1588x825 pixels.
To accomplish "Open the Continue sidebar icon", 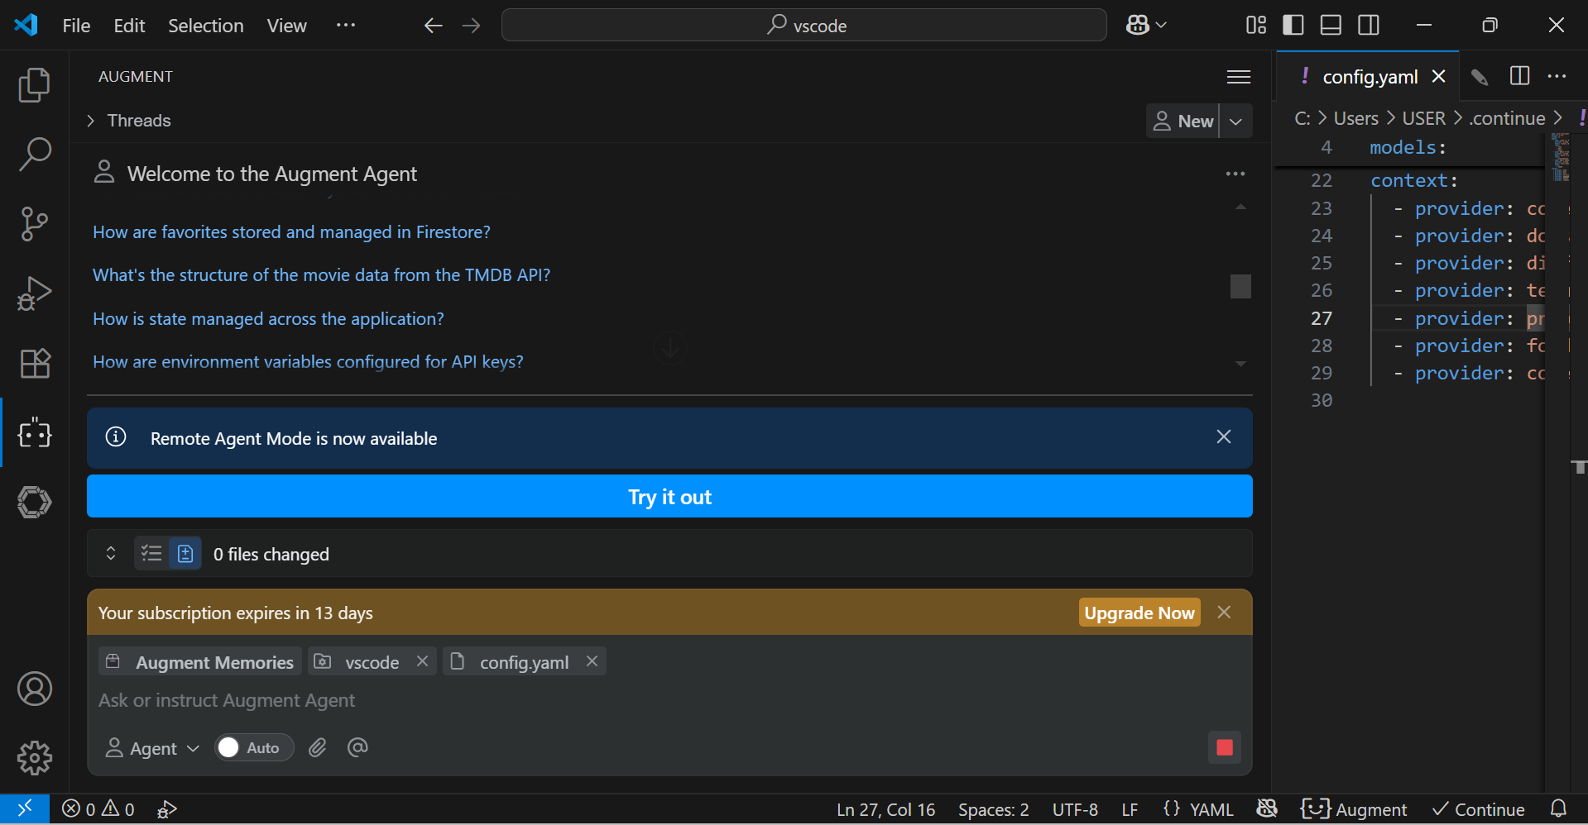I will 34,502.
